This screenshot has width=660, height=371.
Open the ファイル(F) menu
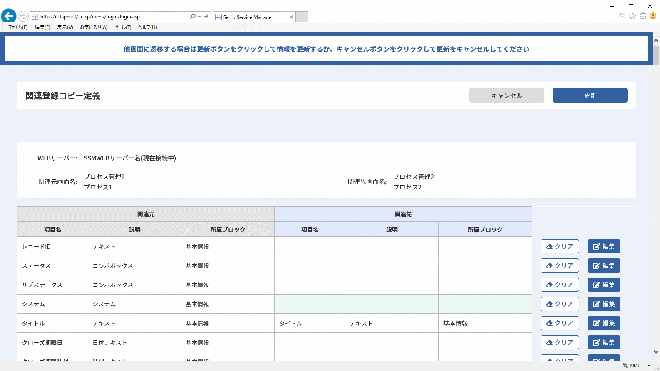coord(18,27)
